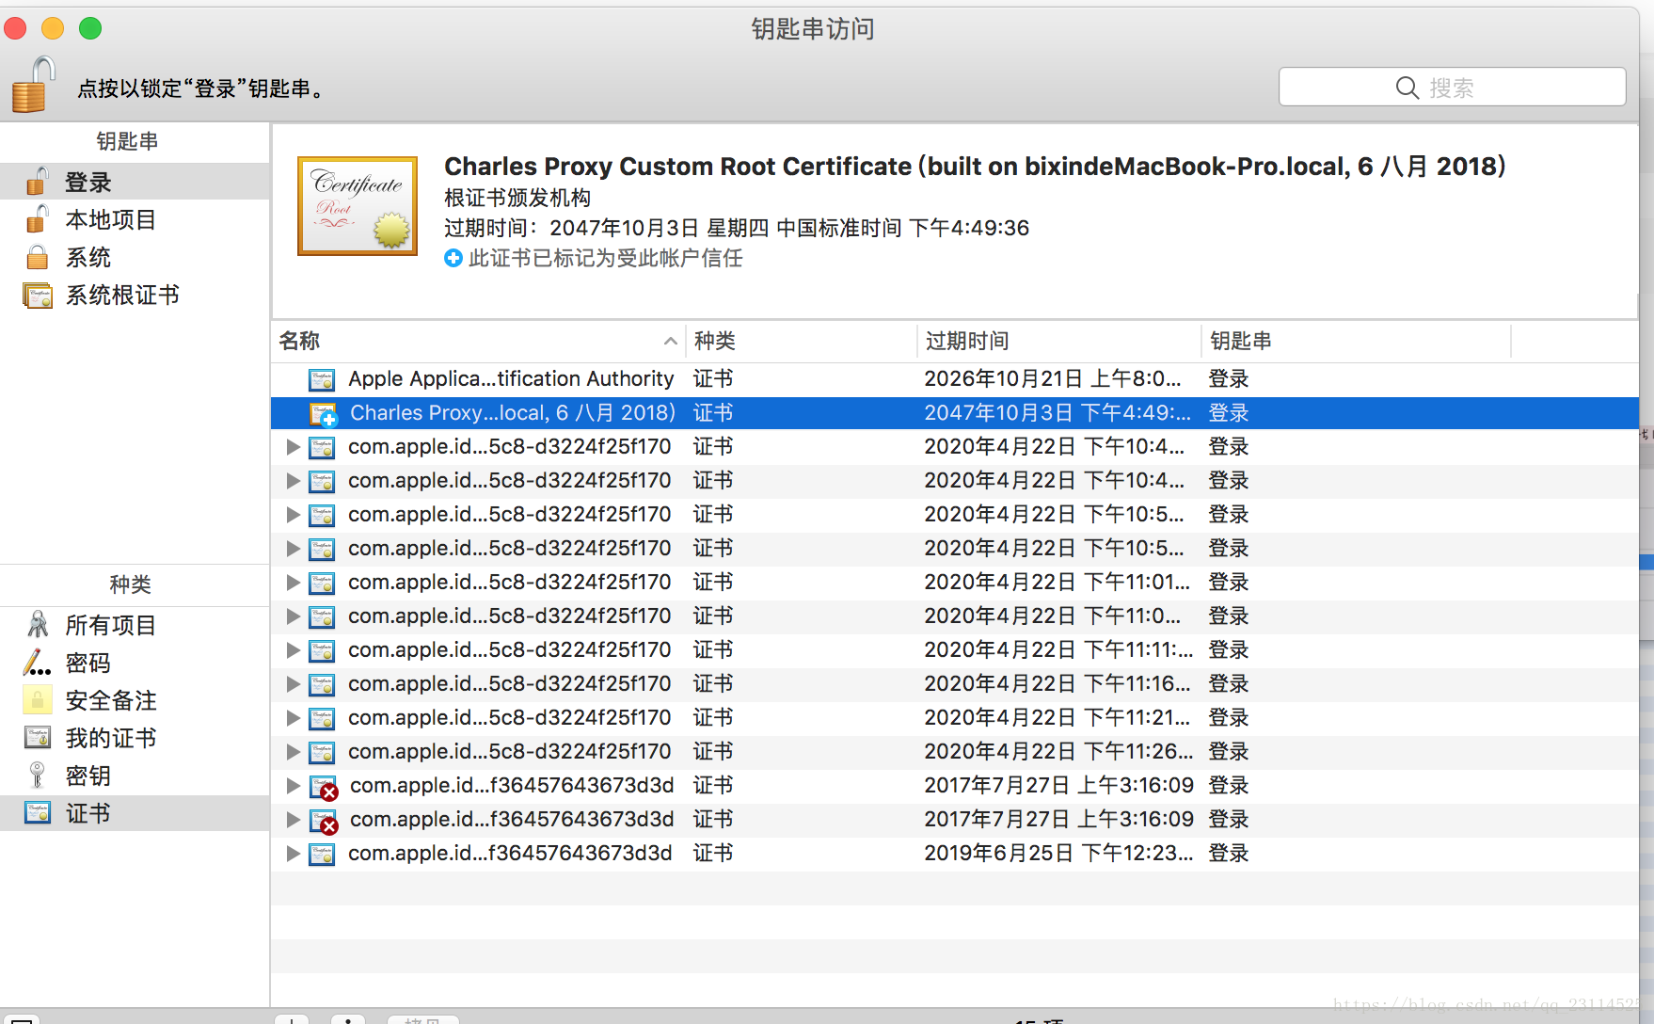
Task: Click the 种类 sidebar section header
Action: 130,584
